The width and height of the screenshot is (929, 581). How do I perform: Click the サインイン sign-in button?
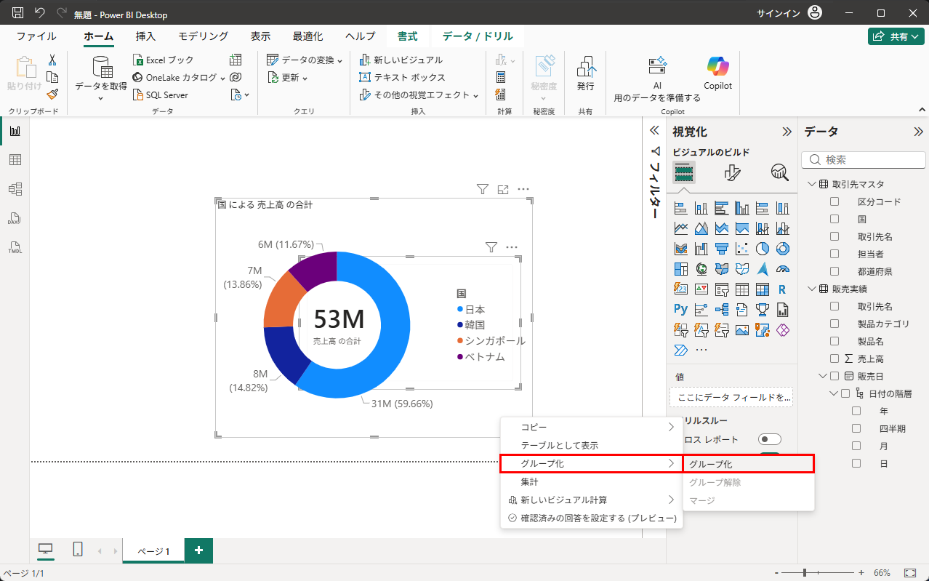(789, 13)
